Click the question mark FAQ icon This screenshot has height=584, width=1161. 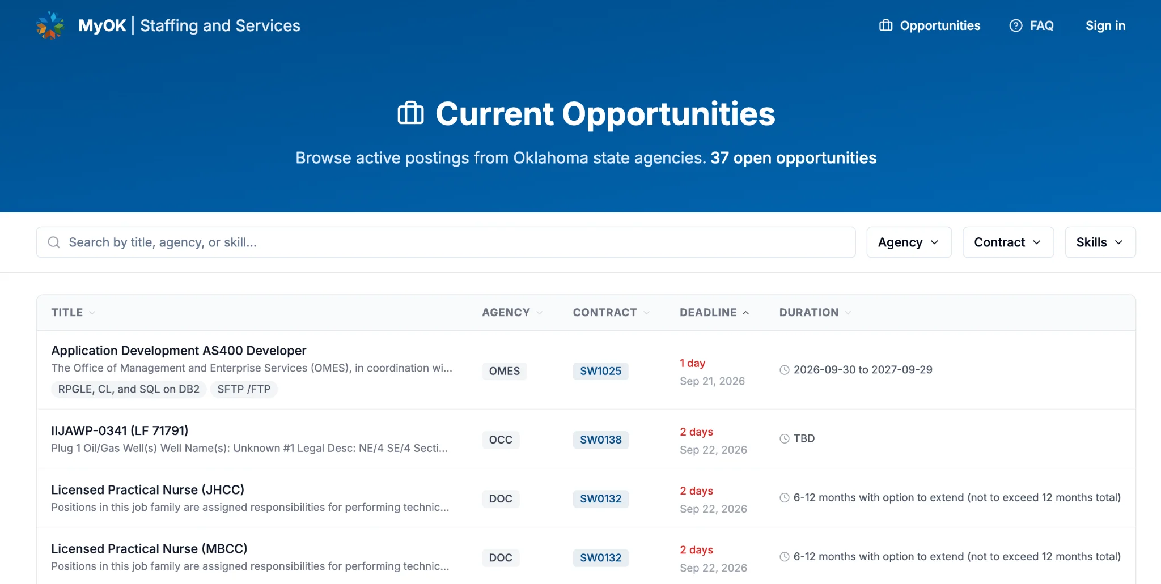[x=1016, y=25]
